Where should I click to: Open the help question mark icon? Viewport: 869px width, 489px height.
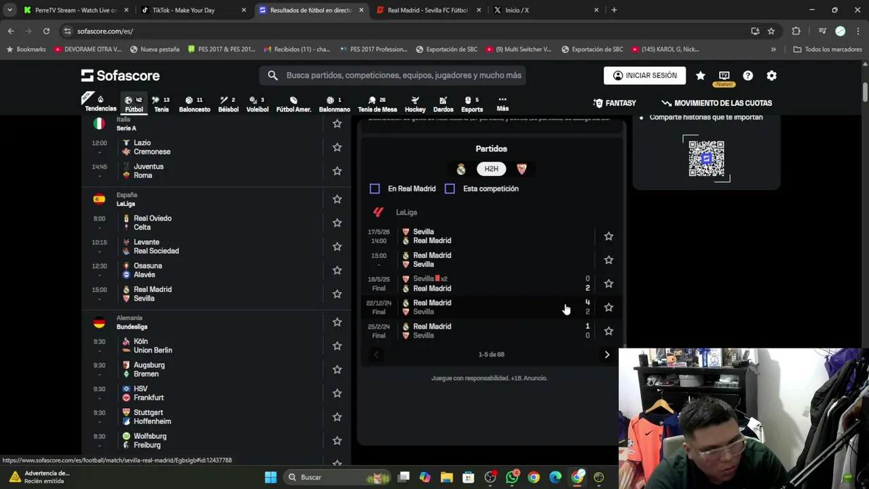[x=747, y=75]
